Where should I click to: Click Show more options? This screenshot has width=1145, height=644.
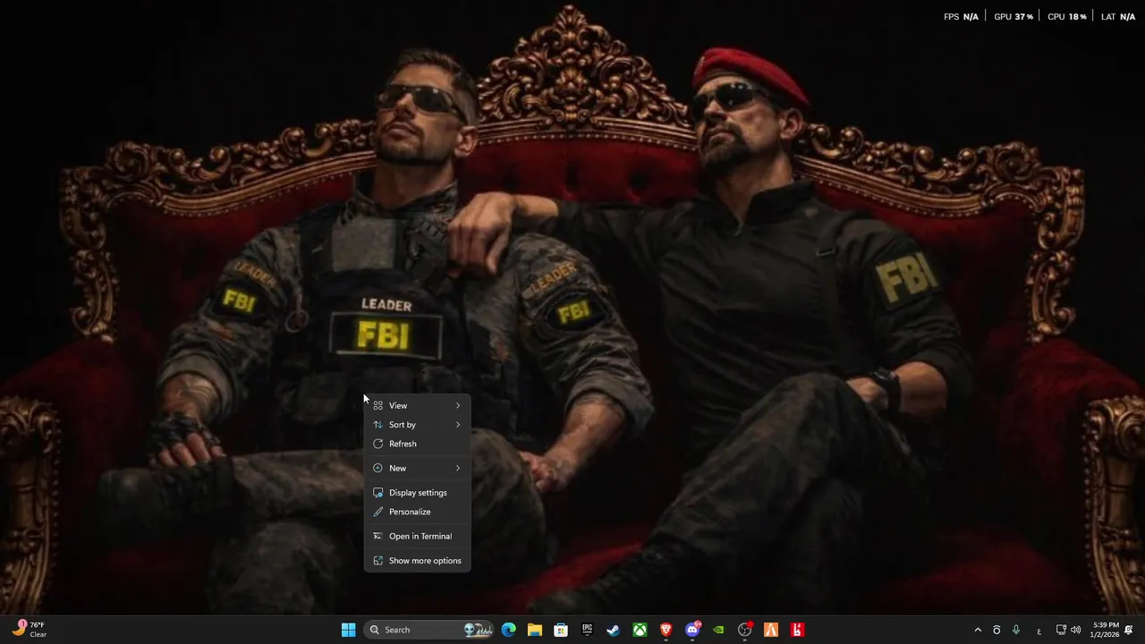[x=417, y=561]
